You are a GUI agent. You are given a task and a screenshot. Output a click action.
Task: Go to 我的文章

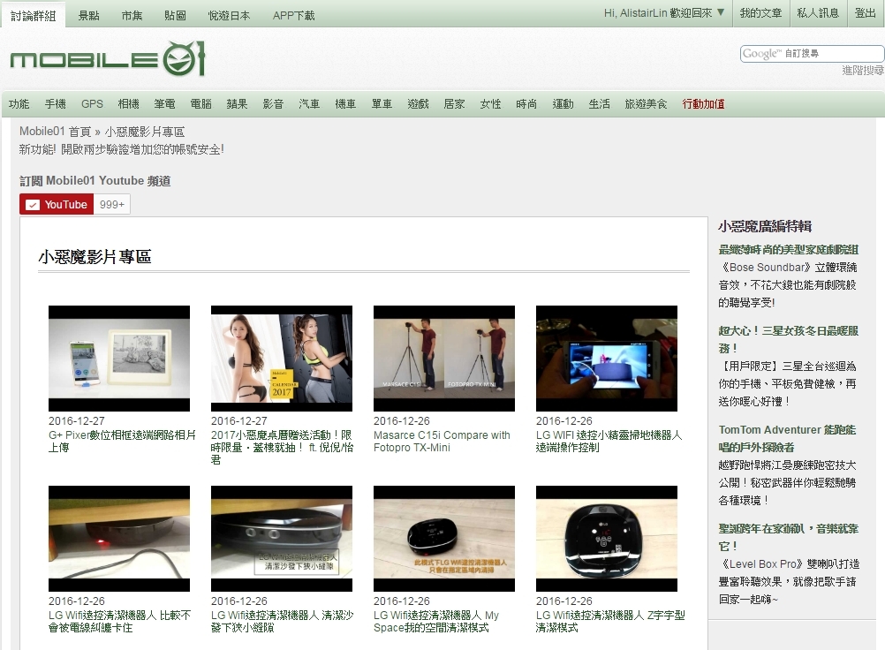coord(760,13)
